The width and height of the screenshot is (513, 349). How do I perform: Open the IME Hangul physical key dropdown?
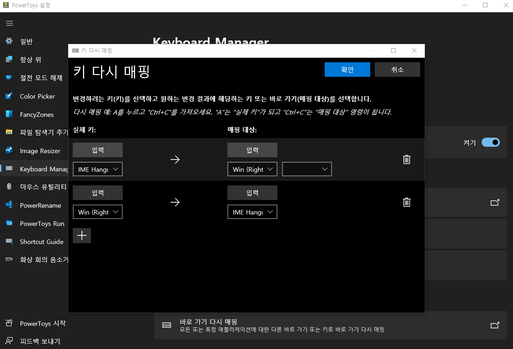(98, 169)
